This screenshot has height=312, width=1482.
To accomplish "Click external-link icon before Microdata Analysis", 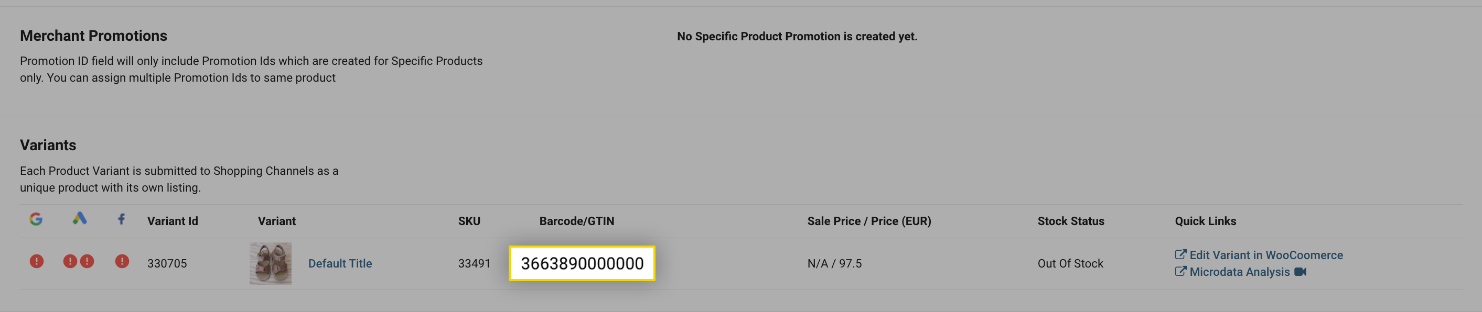I will 1180,271.
